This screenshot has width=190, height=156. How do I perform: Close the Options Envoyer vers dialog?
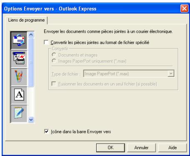(184, 8)
